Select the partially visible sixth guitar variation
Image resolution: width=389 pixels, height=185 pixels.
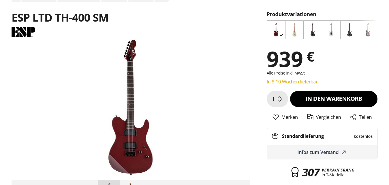368,30
